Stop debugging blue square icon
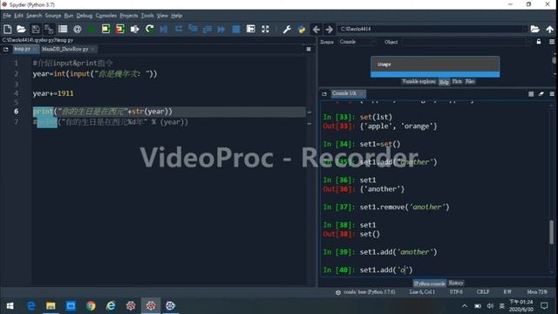The image size is (558, 314). [236, 29]
